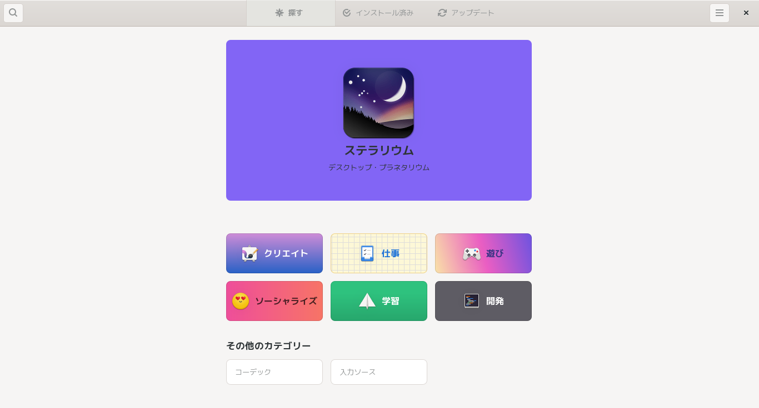759x408 pixels.
Task: Open the コーデック category
Action: (x=274, y=372)
